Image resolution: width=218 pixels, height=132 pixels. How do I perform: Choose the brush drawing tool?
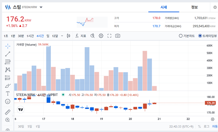pos(8,86)
